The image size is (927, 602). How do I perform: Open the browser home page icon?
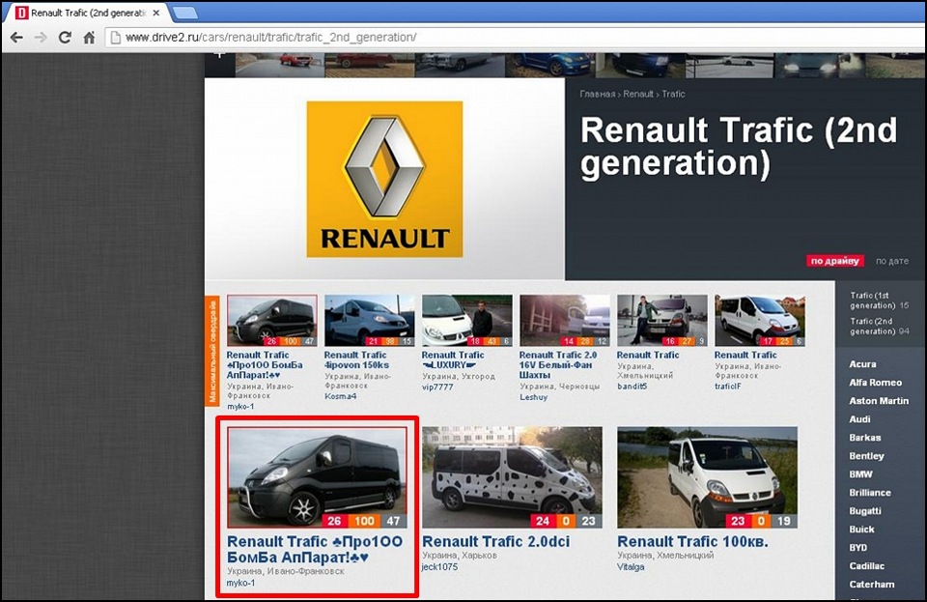89,38
